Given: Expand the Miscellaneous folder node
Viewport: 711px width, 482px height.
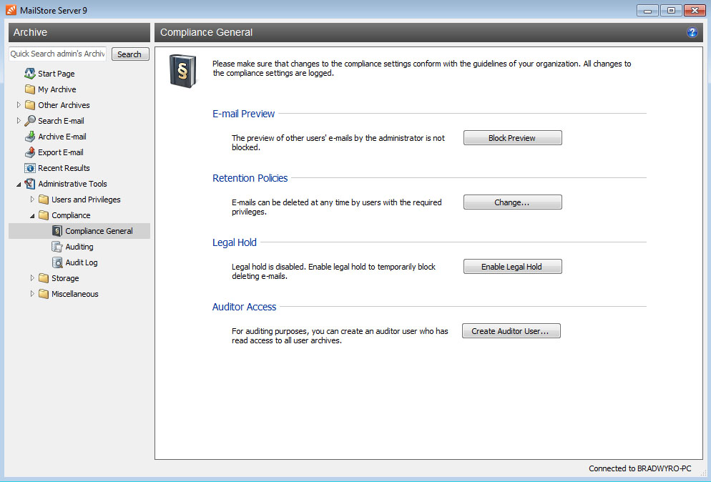Looking at the screenshot, I should (33, 294).
